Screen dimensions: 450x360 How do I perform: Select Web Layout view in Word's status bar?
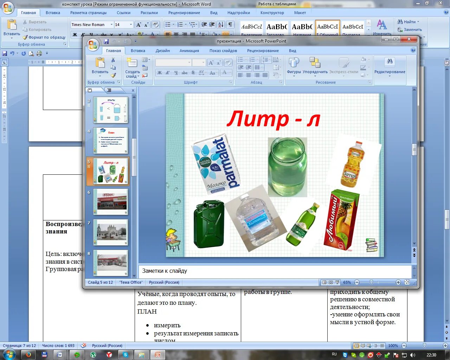pyautogui.click(x=369, y=346)
